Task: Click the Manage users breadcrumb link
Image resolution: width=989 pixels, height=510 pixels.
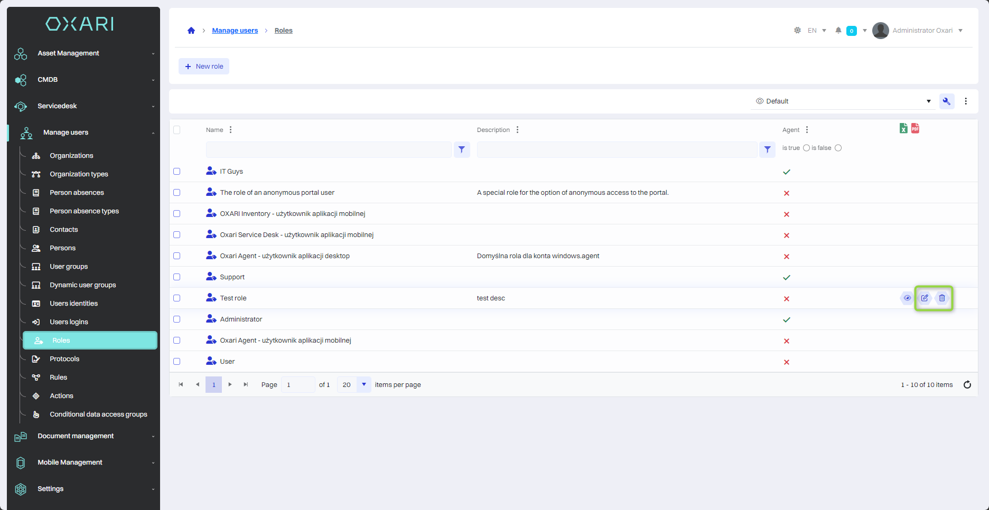Action: pyautogui.click(x=235, y=31)
